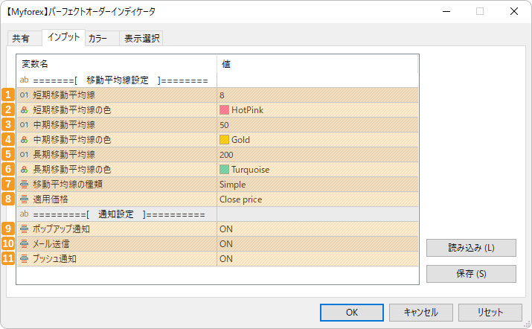The image size is (532, 329).
Task: Click the enum icon beside 適用価格
Action: point(24,199)
